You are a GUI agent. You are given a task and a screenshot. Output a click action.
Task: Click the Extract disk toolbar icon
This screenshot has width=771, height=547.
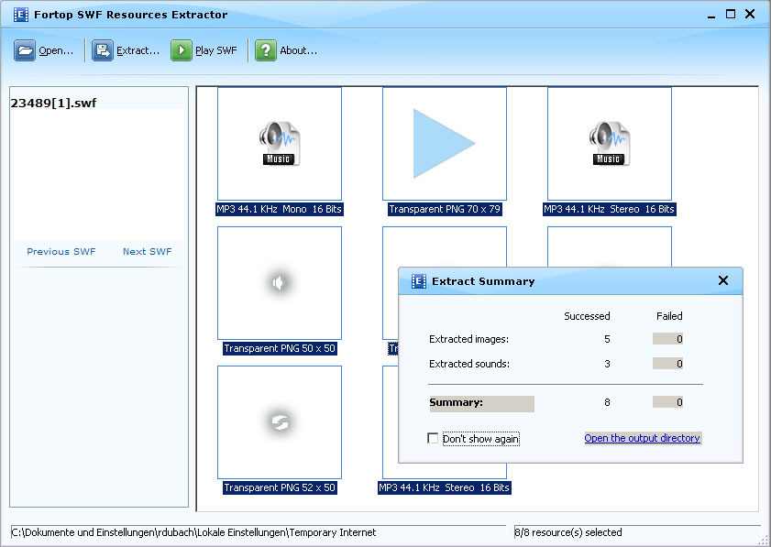pyautogui.click(x=103, y=50)
